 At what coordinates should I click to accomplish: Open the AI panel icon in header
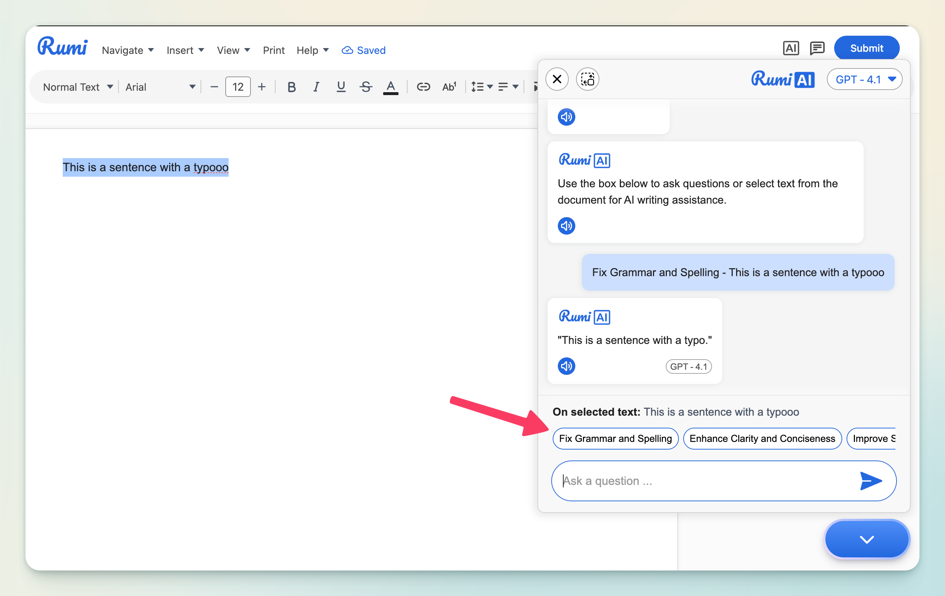pyautogui.click(x=790, y=48)
